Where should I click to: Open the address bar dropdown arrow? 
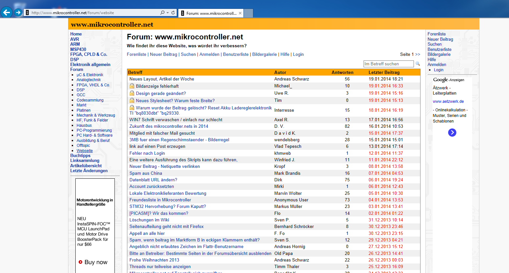(168, 13)
